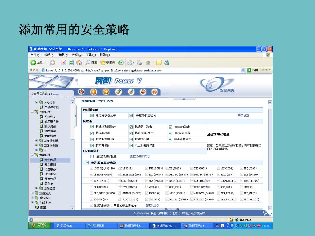Click the Windows 开始 Start button

pyautogui.click(x=40, y=226)
